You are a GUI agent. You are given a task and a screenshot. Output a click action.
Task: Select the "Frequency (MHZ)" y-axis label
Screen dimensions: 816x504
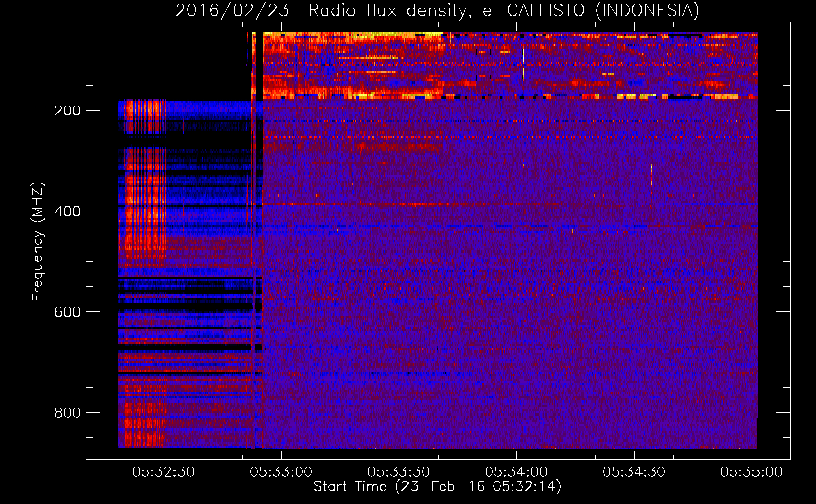click(37, 242)
